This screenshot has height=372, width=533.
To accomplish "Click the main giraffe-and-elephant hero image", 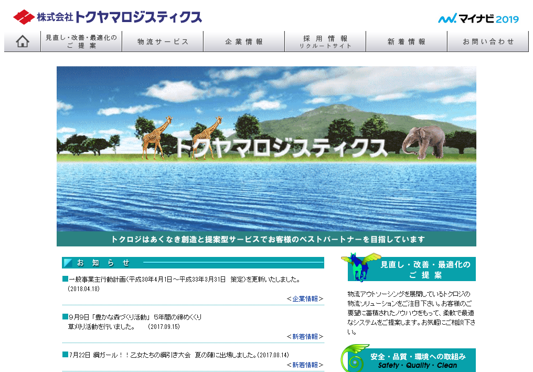I will [x=266, y=152].
